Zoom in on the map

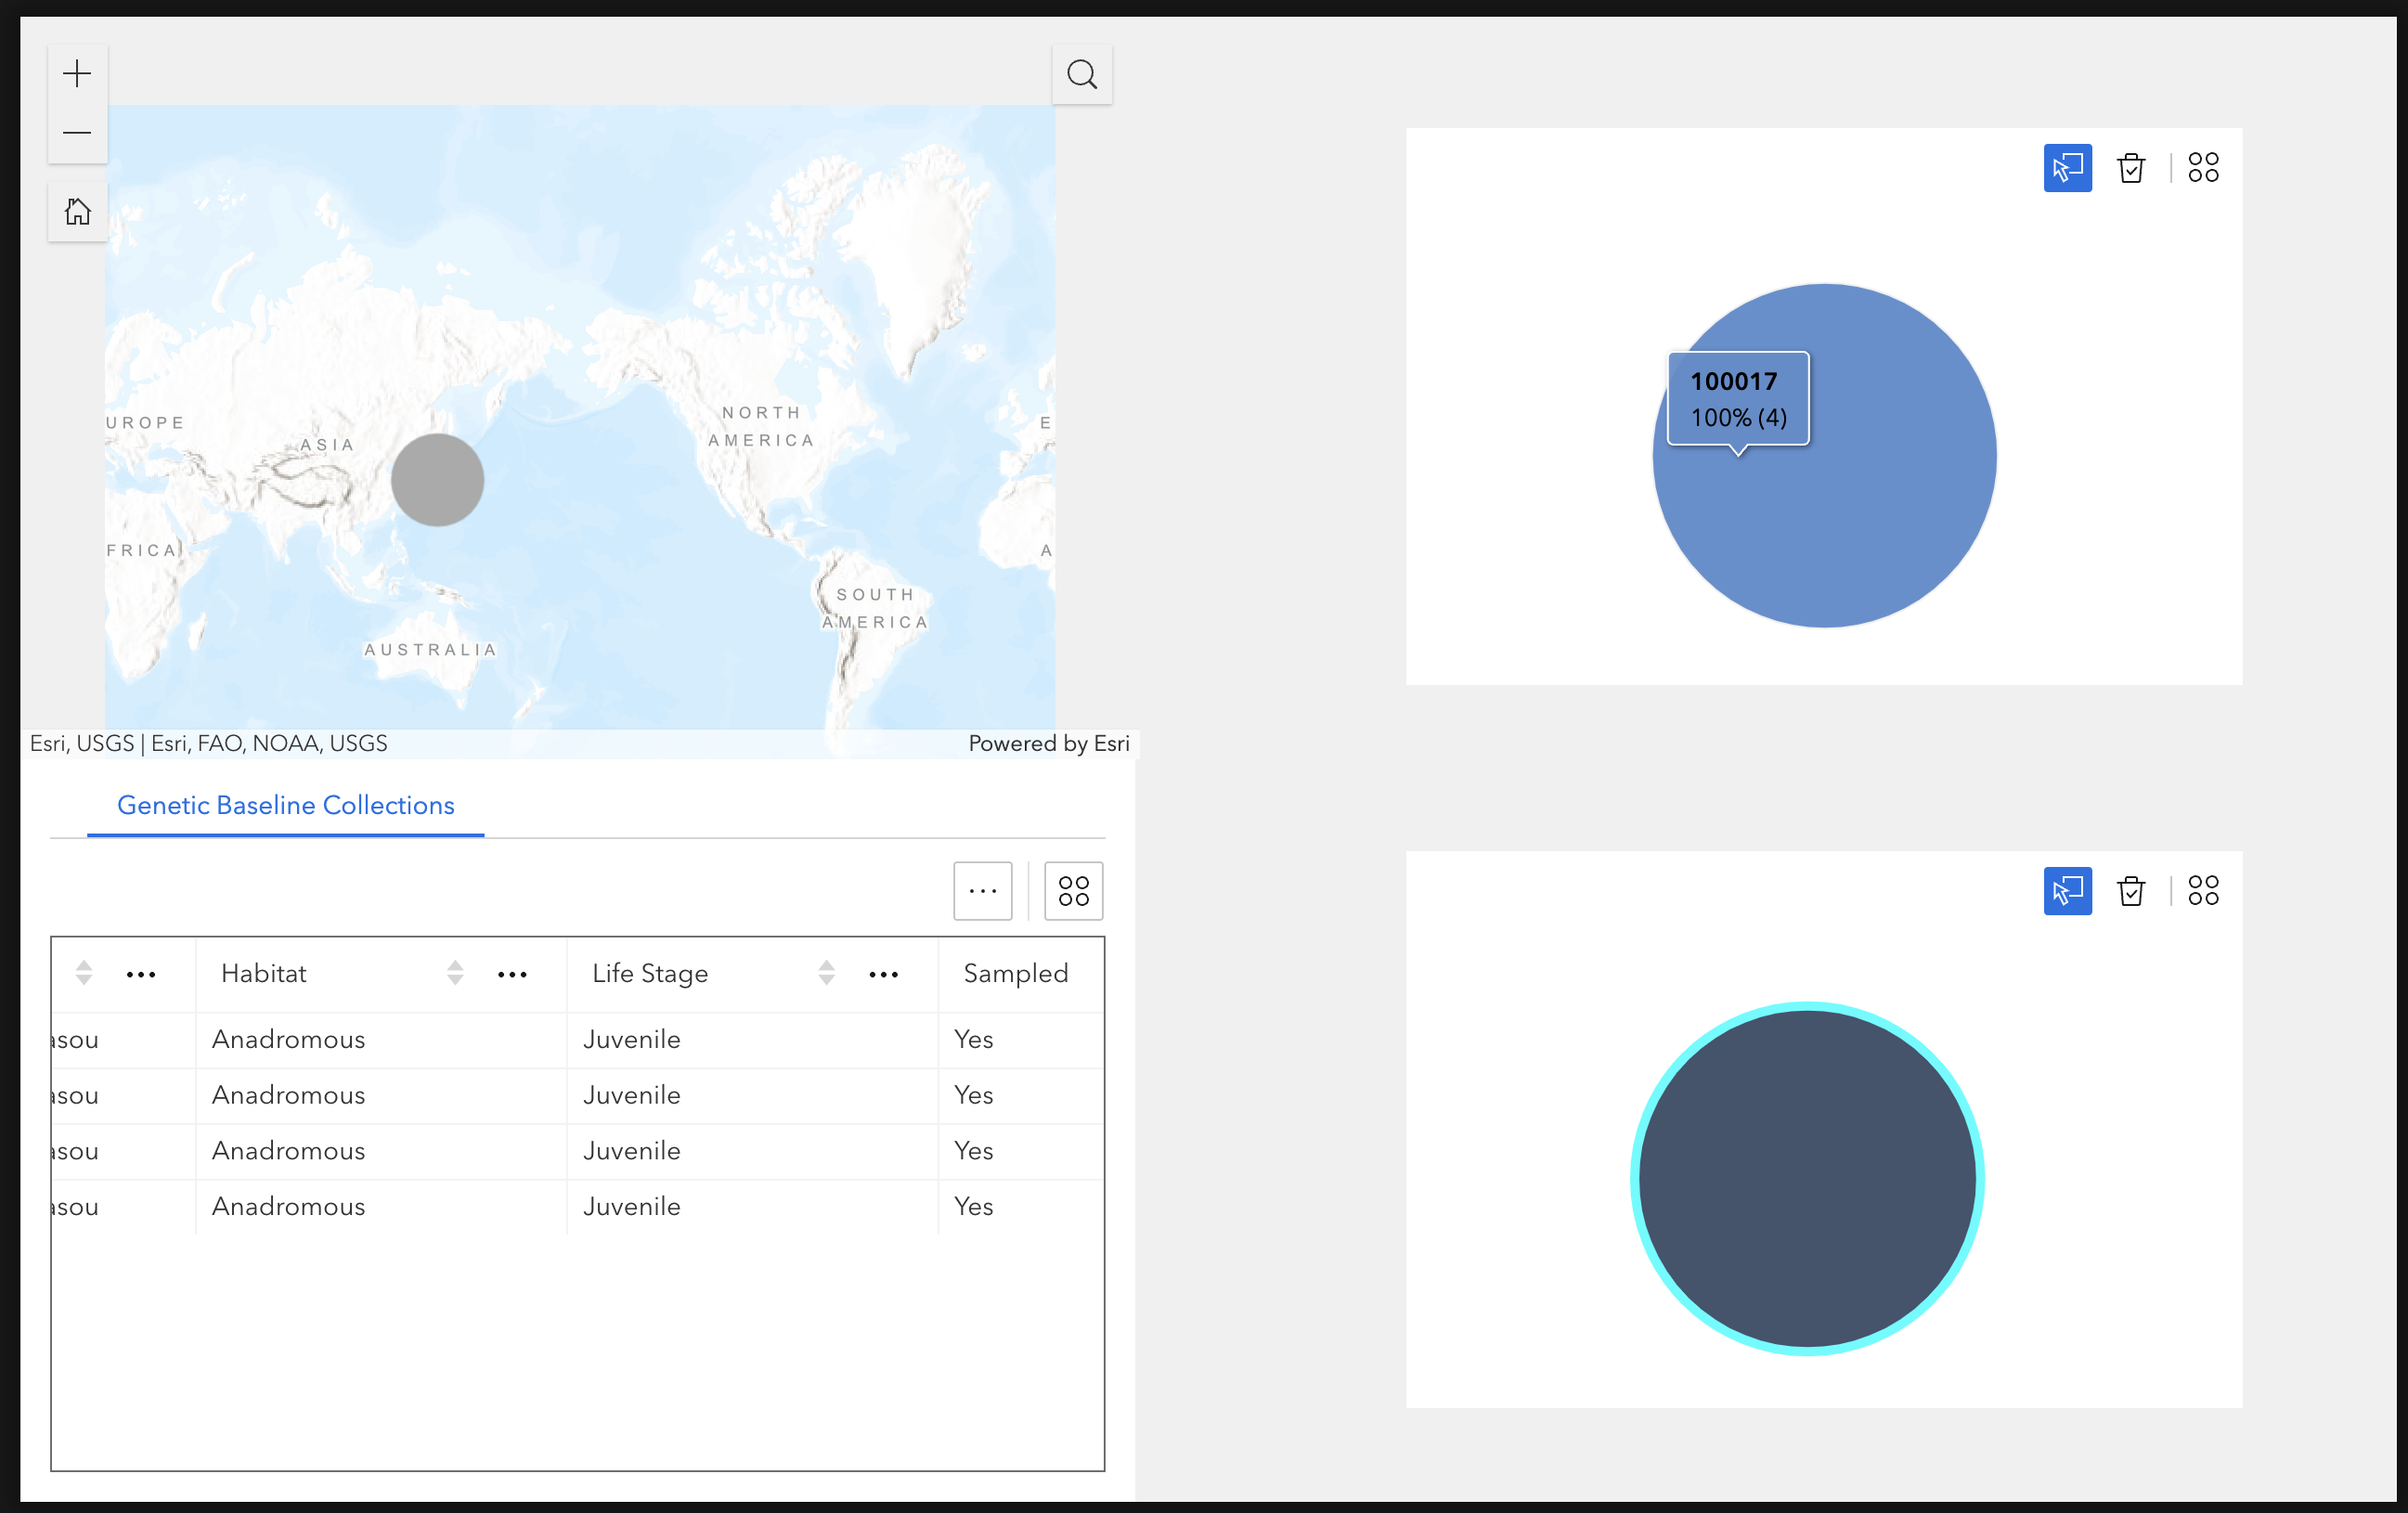tap(77, 74)
